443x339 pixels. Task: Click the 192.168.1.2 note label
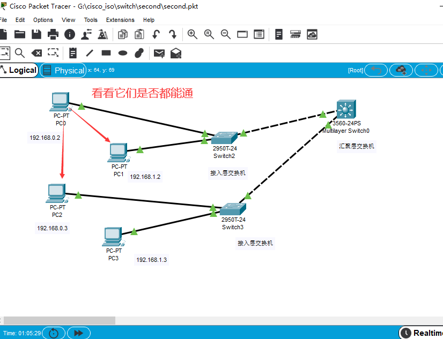tap(145, 177)
